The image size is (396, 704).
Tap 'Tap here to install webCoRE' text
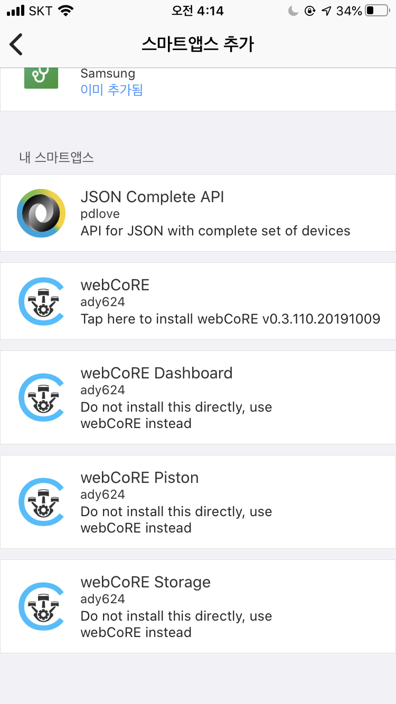pyautogui.click(x=230, y=319)
